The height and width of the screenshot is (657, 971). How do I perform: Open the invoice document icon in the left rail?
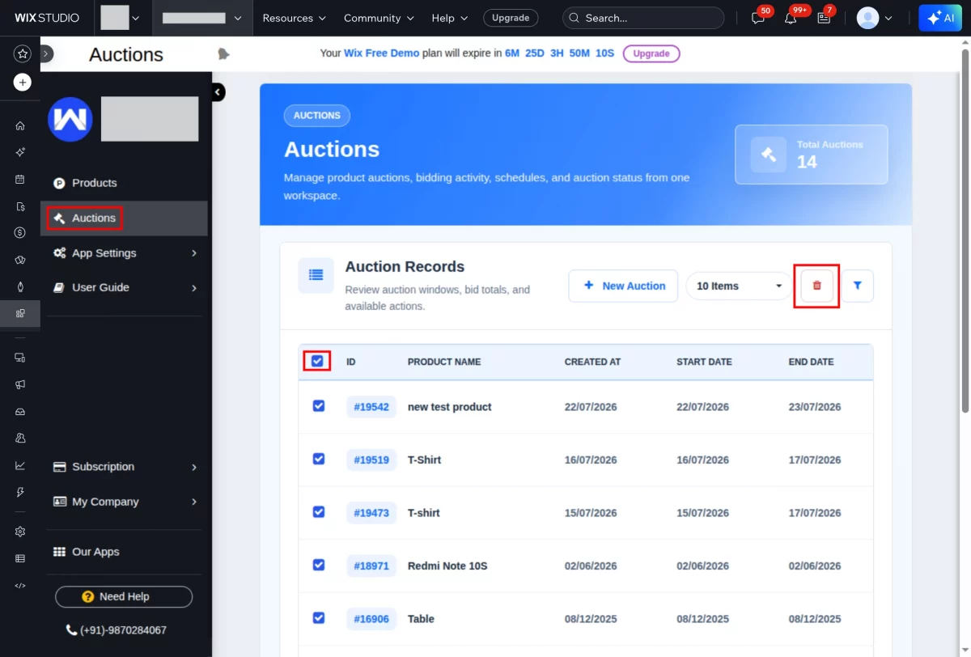click(x=20, y=206)
